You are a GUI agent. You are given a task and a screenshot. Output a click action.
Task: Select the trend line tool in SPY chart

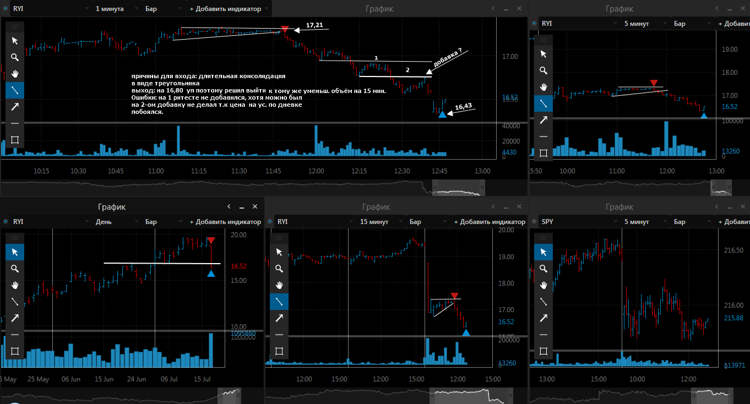pos(544,302)
